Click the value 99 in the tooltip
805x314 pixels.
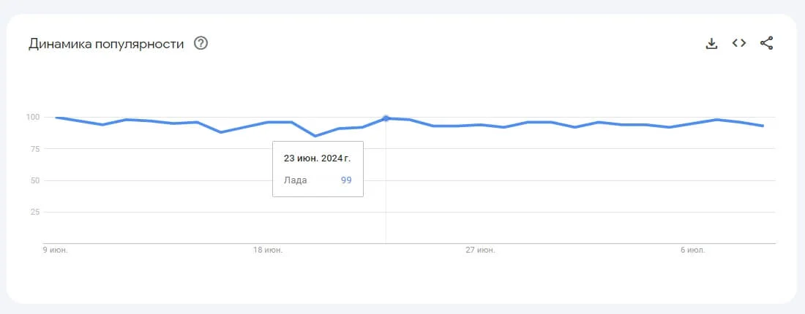click(x=346, y=180)
